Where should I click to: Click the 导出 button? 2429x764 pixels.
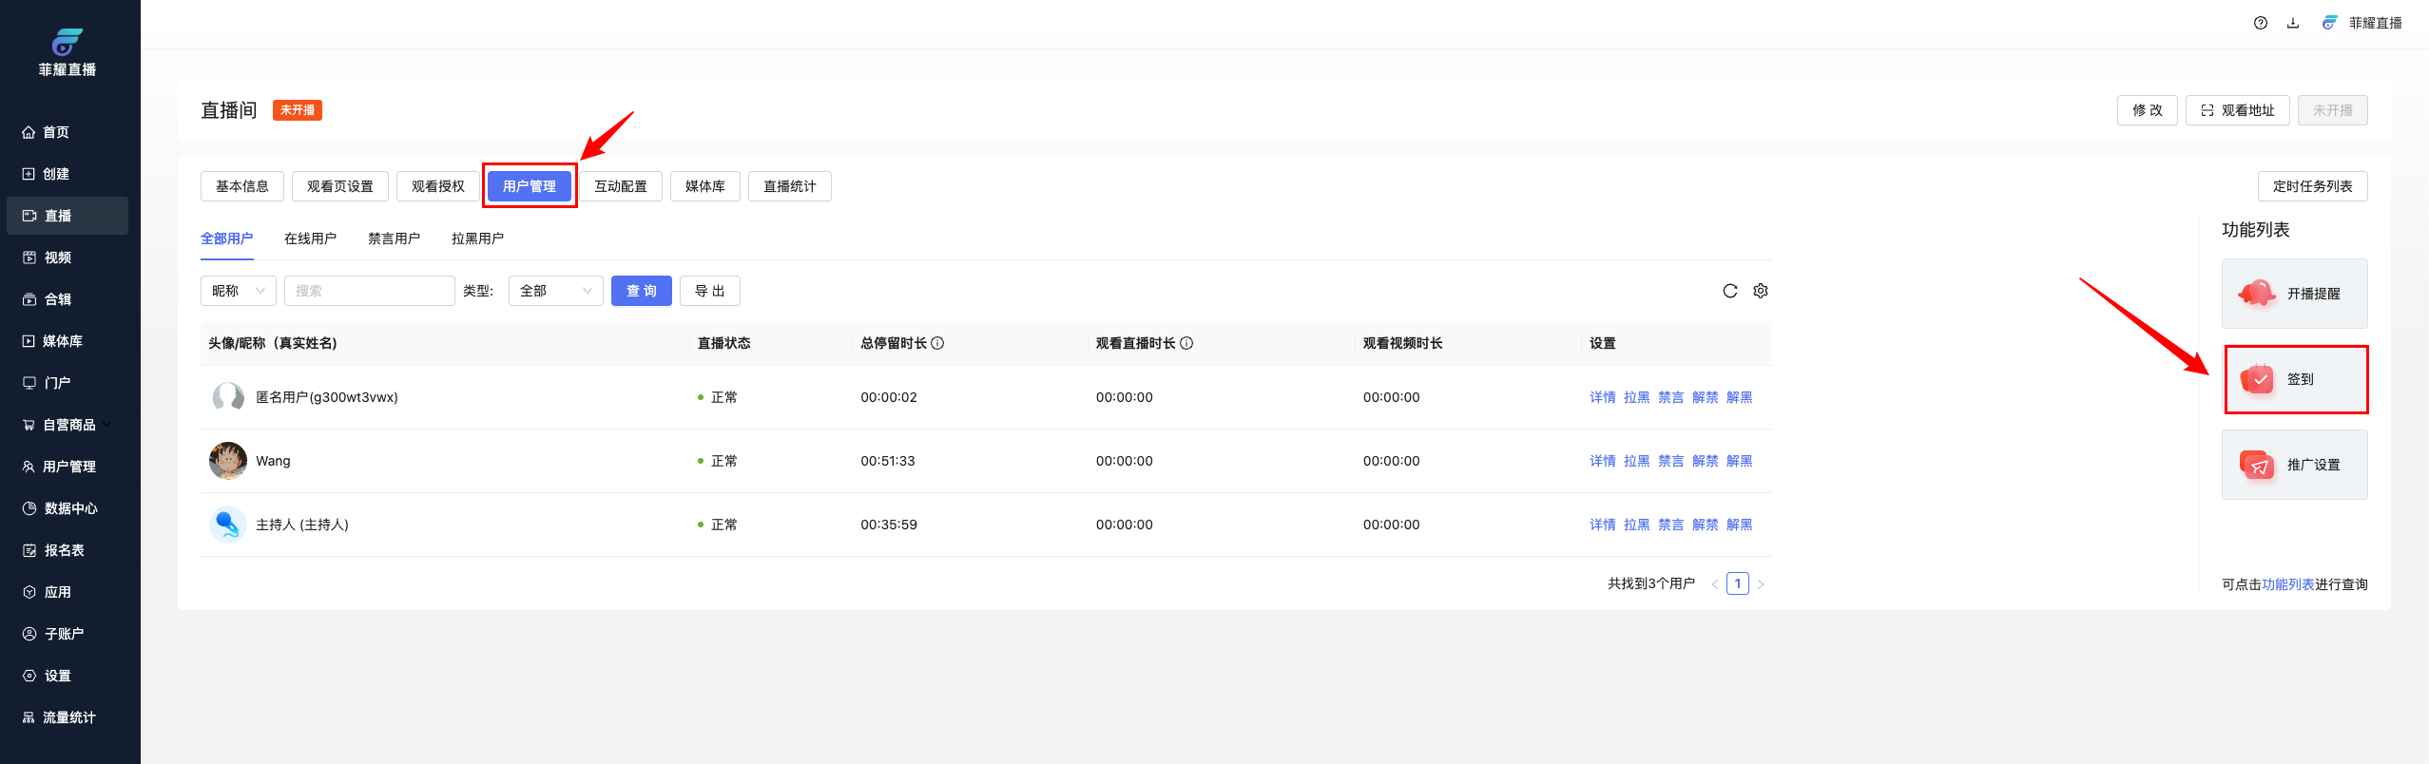click(x=709, y=291)
